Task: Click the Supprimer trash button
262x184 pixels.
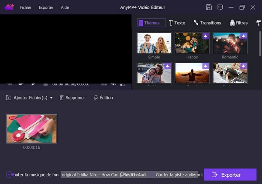Action: (72, 98)
